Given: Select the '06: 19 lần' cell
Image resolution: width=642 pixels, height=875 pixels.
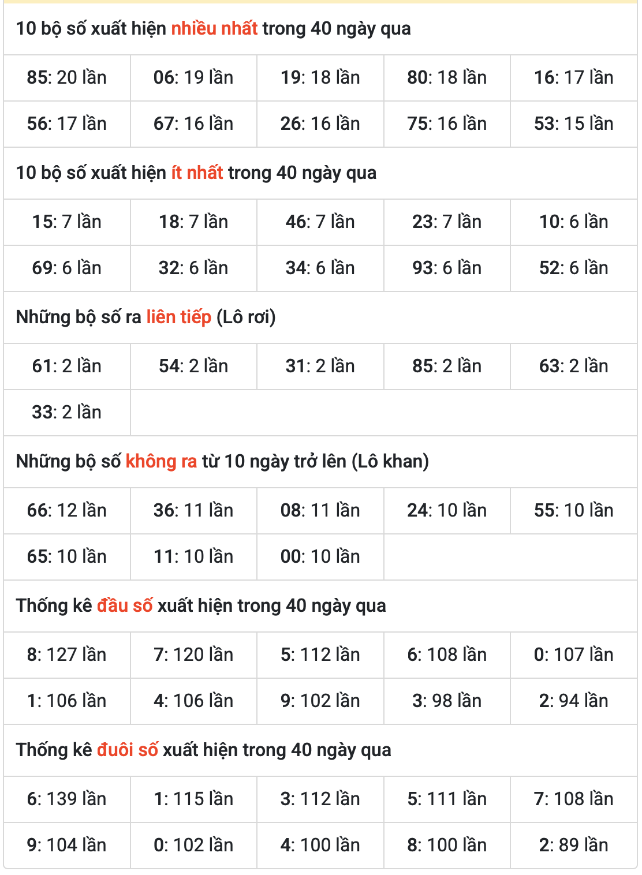Looking at the screenshot, I should click(x=193, y=78).
